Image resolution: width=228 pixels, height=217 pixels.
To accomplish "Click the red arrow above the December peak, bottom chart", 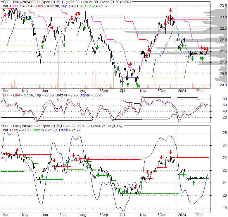I will point(171,152).
